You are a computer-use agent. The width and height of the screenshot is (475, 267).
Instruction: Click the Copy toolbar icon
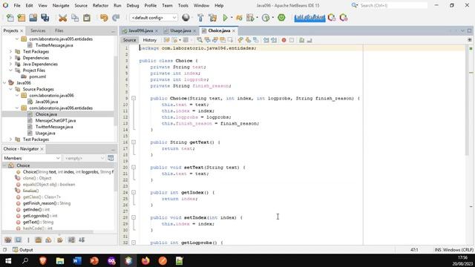(75, 18)
